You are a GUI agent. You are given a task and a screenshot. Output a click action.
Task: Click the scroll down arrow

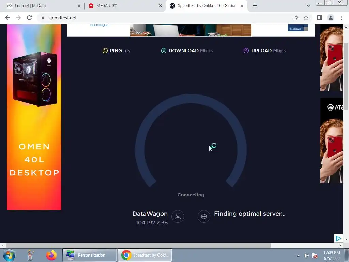[x=346, y=239]
